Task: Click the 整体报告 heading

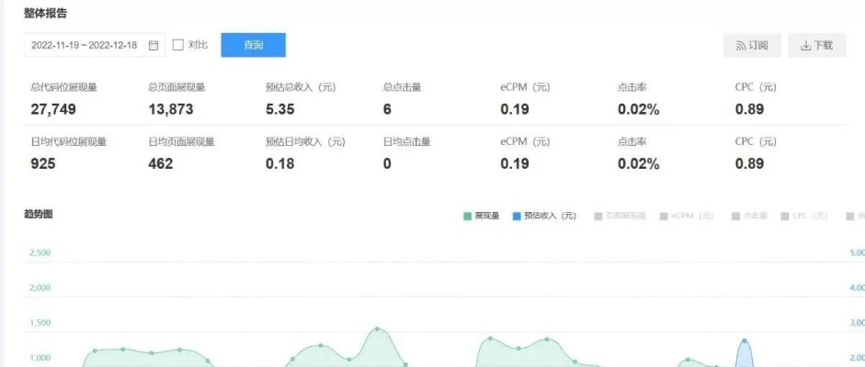Action: pyautogui.click(x=45, y=14)
